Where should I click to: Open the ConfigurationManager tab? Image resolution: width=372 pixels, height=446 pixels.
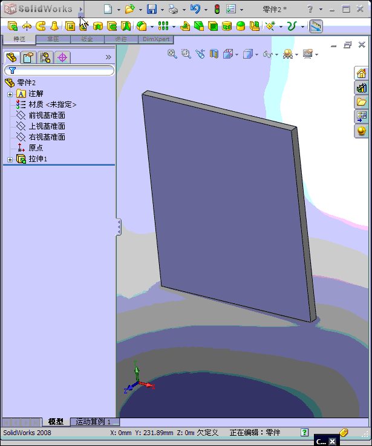[x=45, y=57]
